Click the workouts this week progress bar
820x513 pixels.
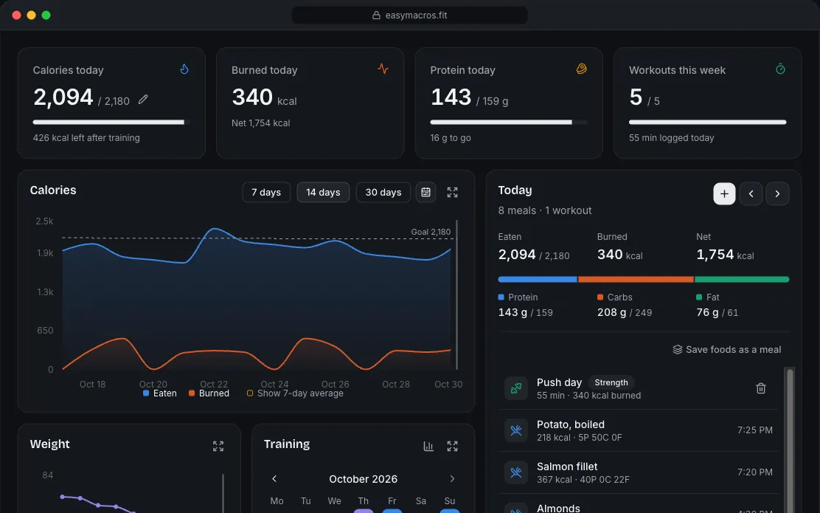[708, 122]
